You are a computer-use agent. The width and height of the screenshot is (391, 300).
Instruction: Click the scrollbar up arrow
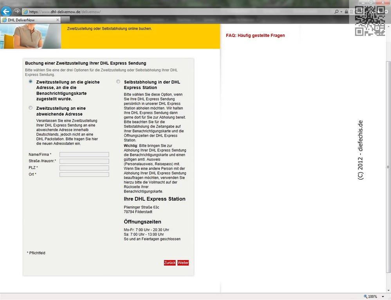coord(388,27)
